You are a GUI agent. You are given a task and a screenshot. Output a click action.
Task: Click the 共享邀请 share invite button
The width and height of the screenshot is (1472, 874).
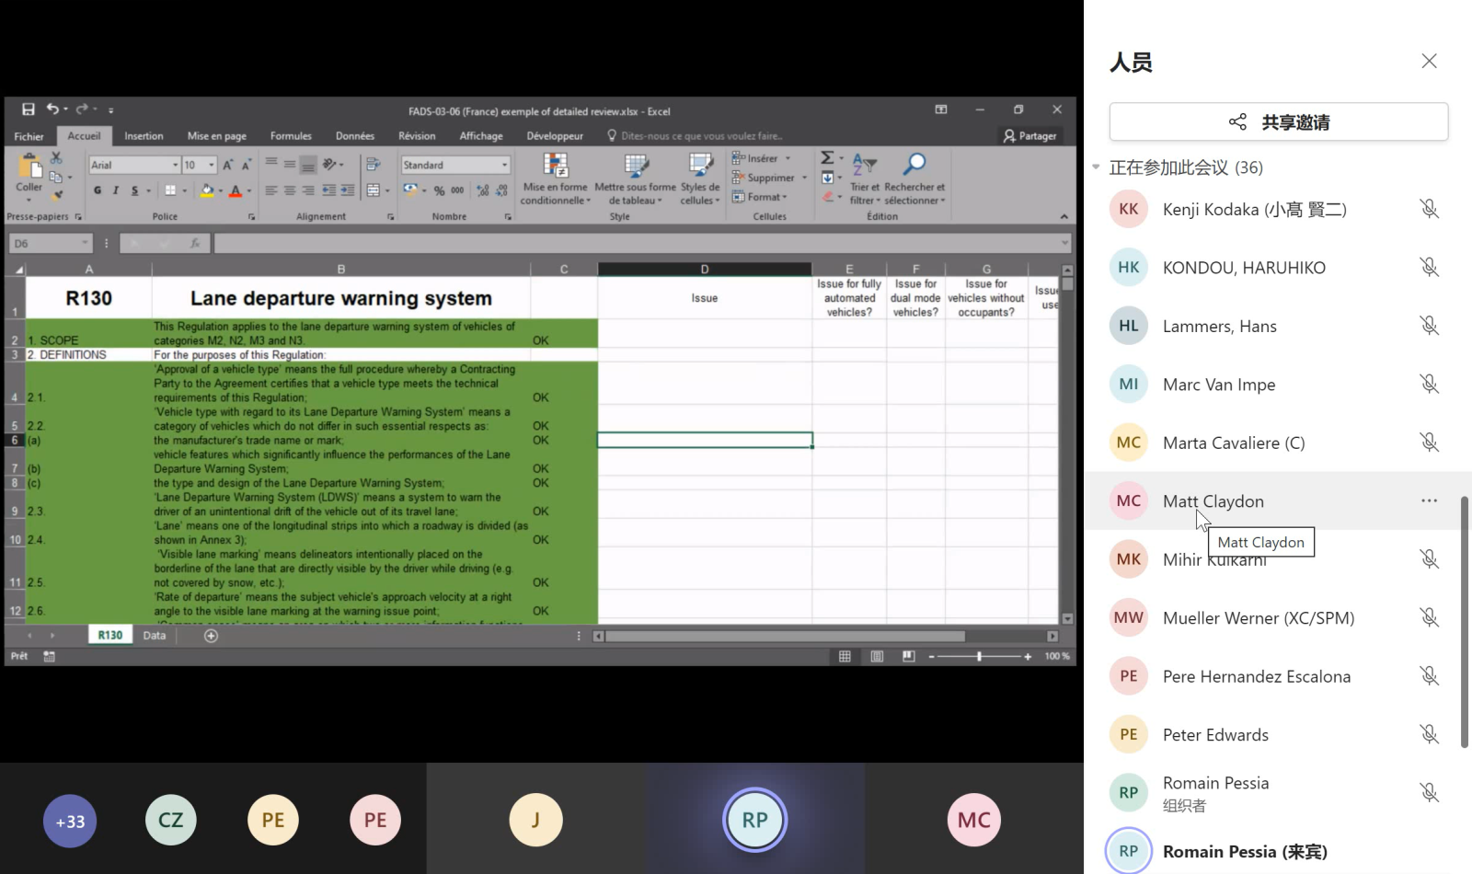pos(1278,122)
